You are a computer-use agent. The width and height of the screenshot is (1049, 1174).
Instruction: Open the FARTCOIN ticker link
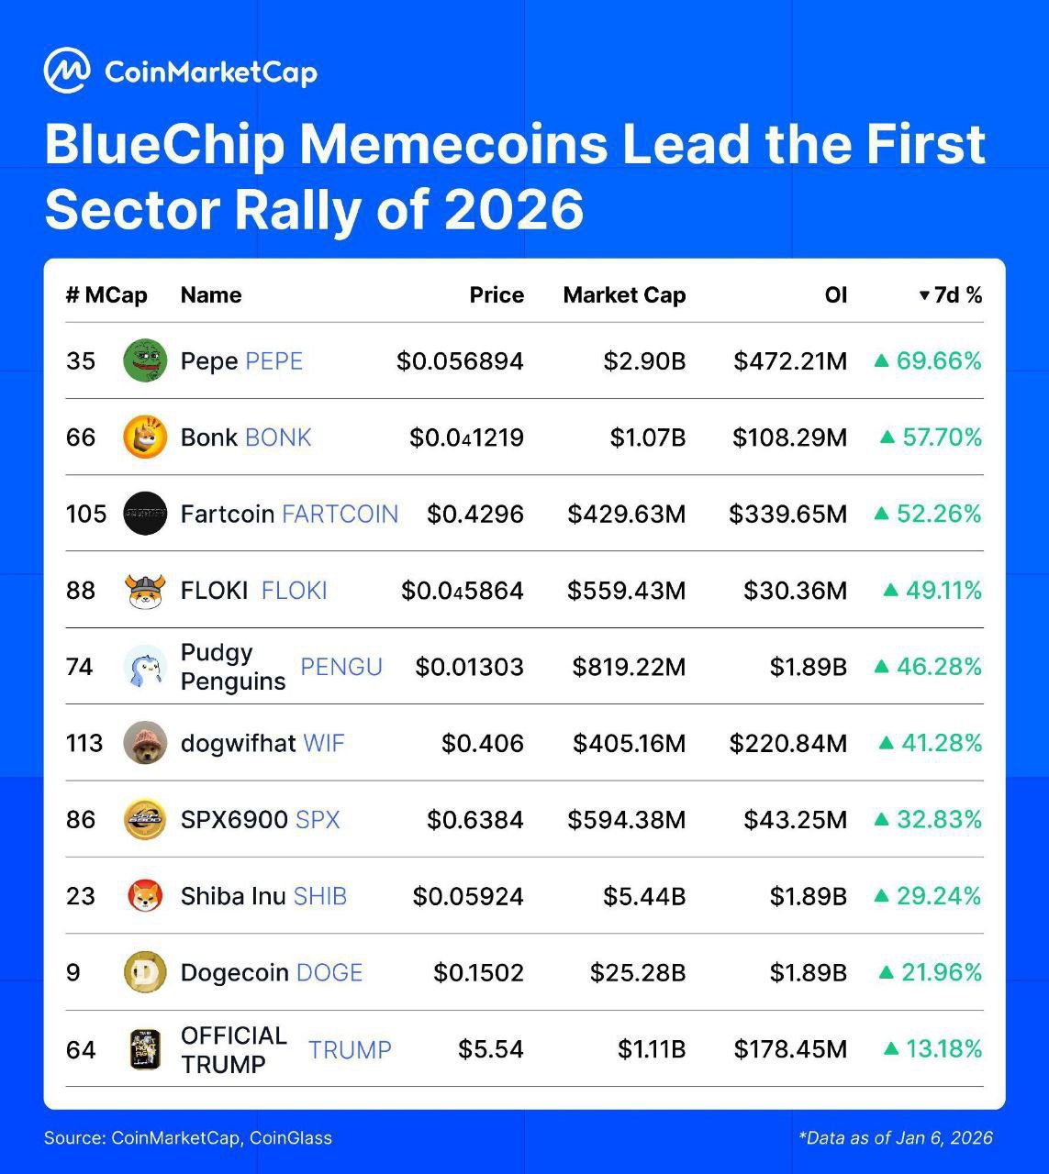[340, 514]
